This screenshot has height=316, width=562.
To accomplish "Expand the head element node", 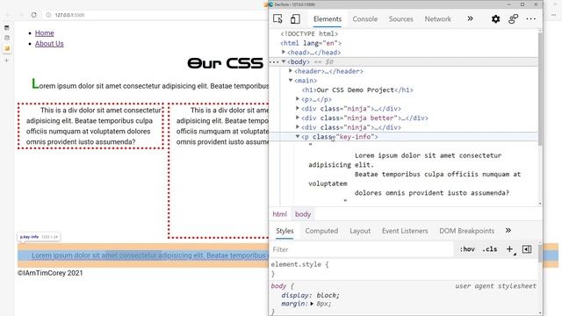I will tap(284, 53).
